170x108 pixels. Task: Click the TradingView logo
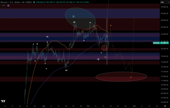pyautogui.click(x=3, y=101)
